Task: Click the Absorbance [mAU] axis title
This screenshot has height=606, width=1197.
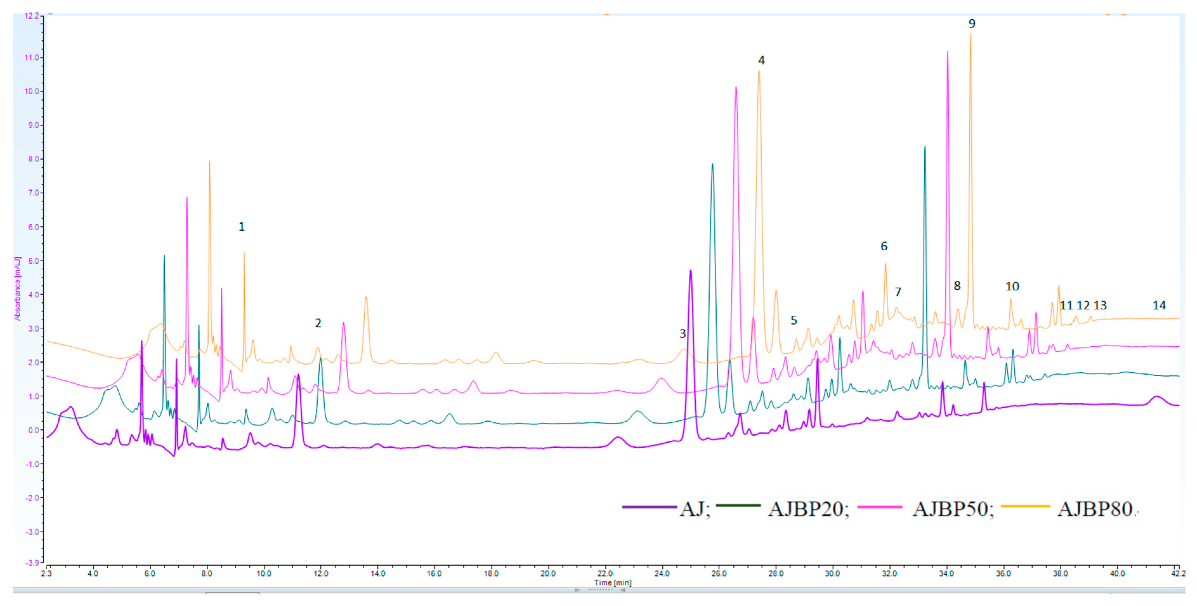Action: click(x=18, y=288)
